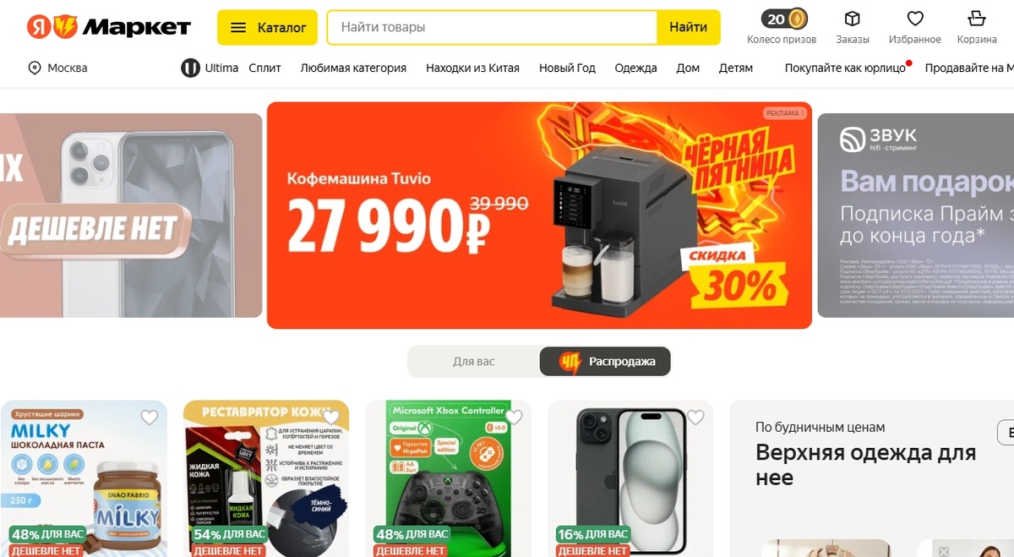
Task: Favorite the leather restorer product
Action: [331, 417]
